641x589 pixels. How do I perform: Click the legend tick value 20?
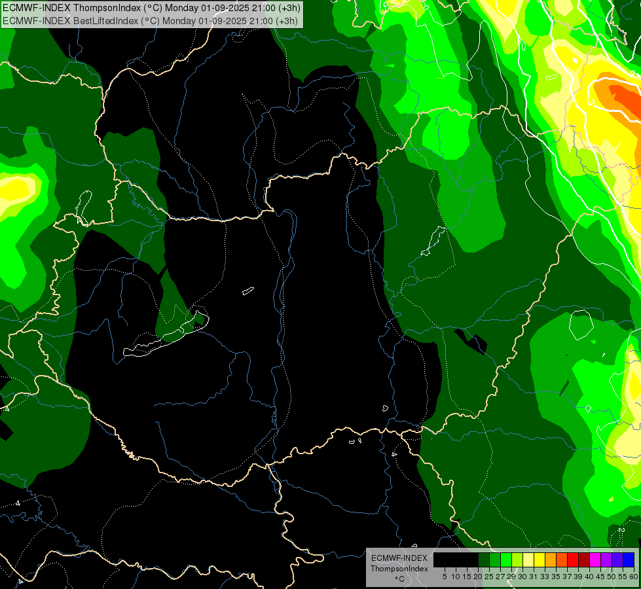click(478, 577)
